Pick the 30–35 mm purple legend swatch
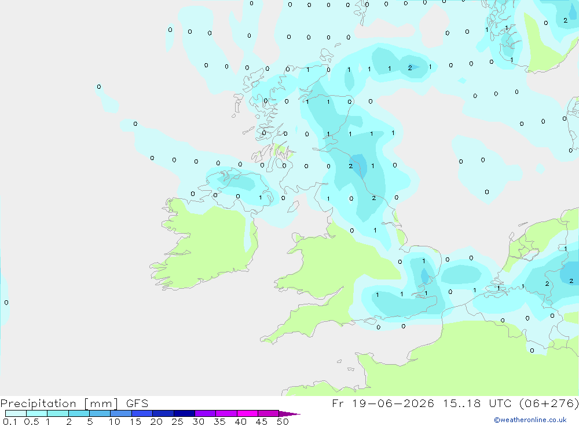This screenshot has height=425, width=579. [205, 413]
